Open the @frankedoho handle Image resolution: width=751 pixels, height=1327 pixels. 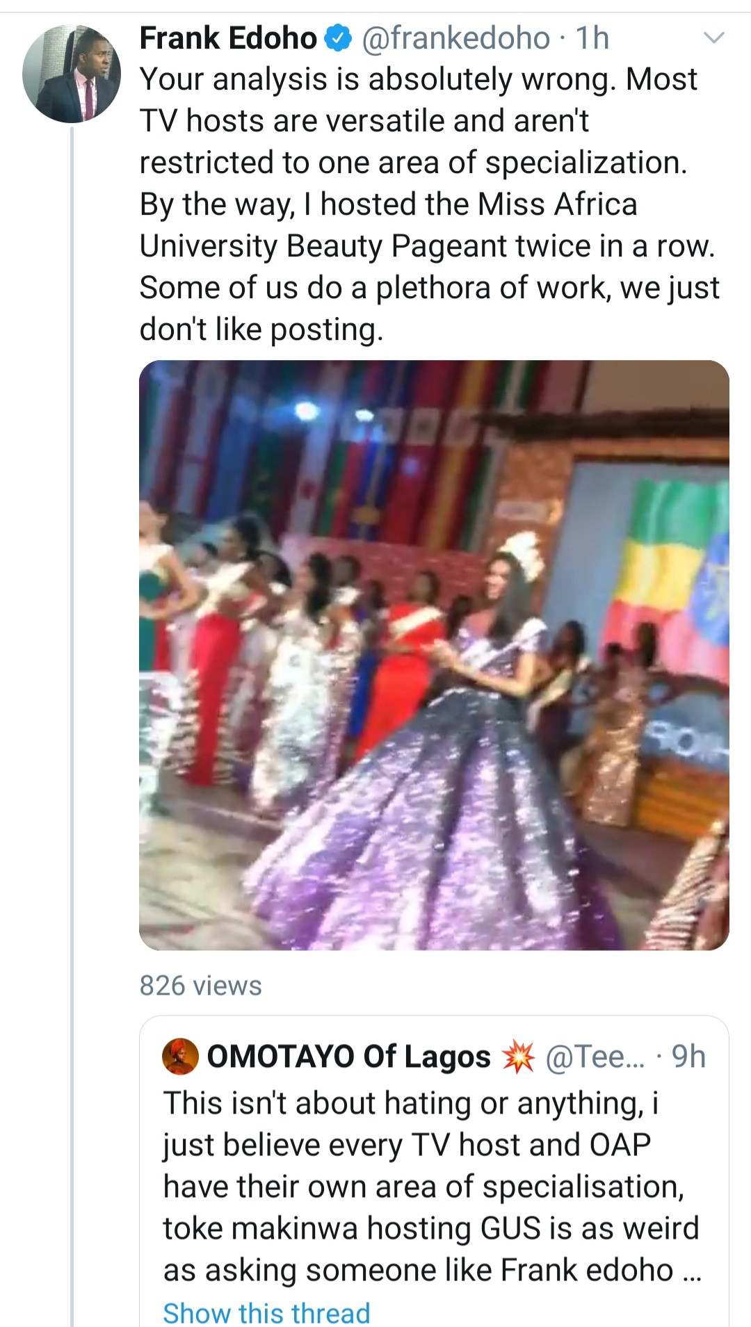click(x=456, y=38)
